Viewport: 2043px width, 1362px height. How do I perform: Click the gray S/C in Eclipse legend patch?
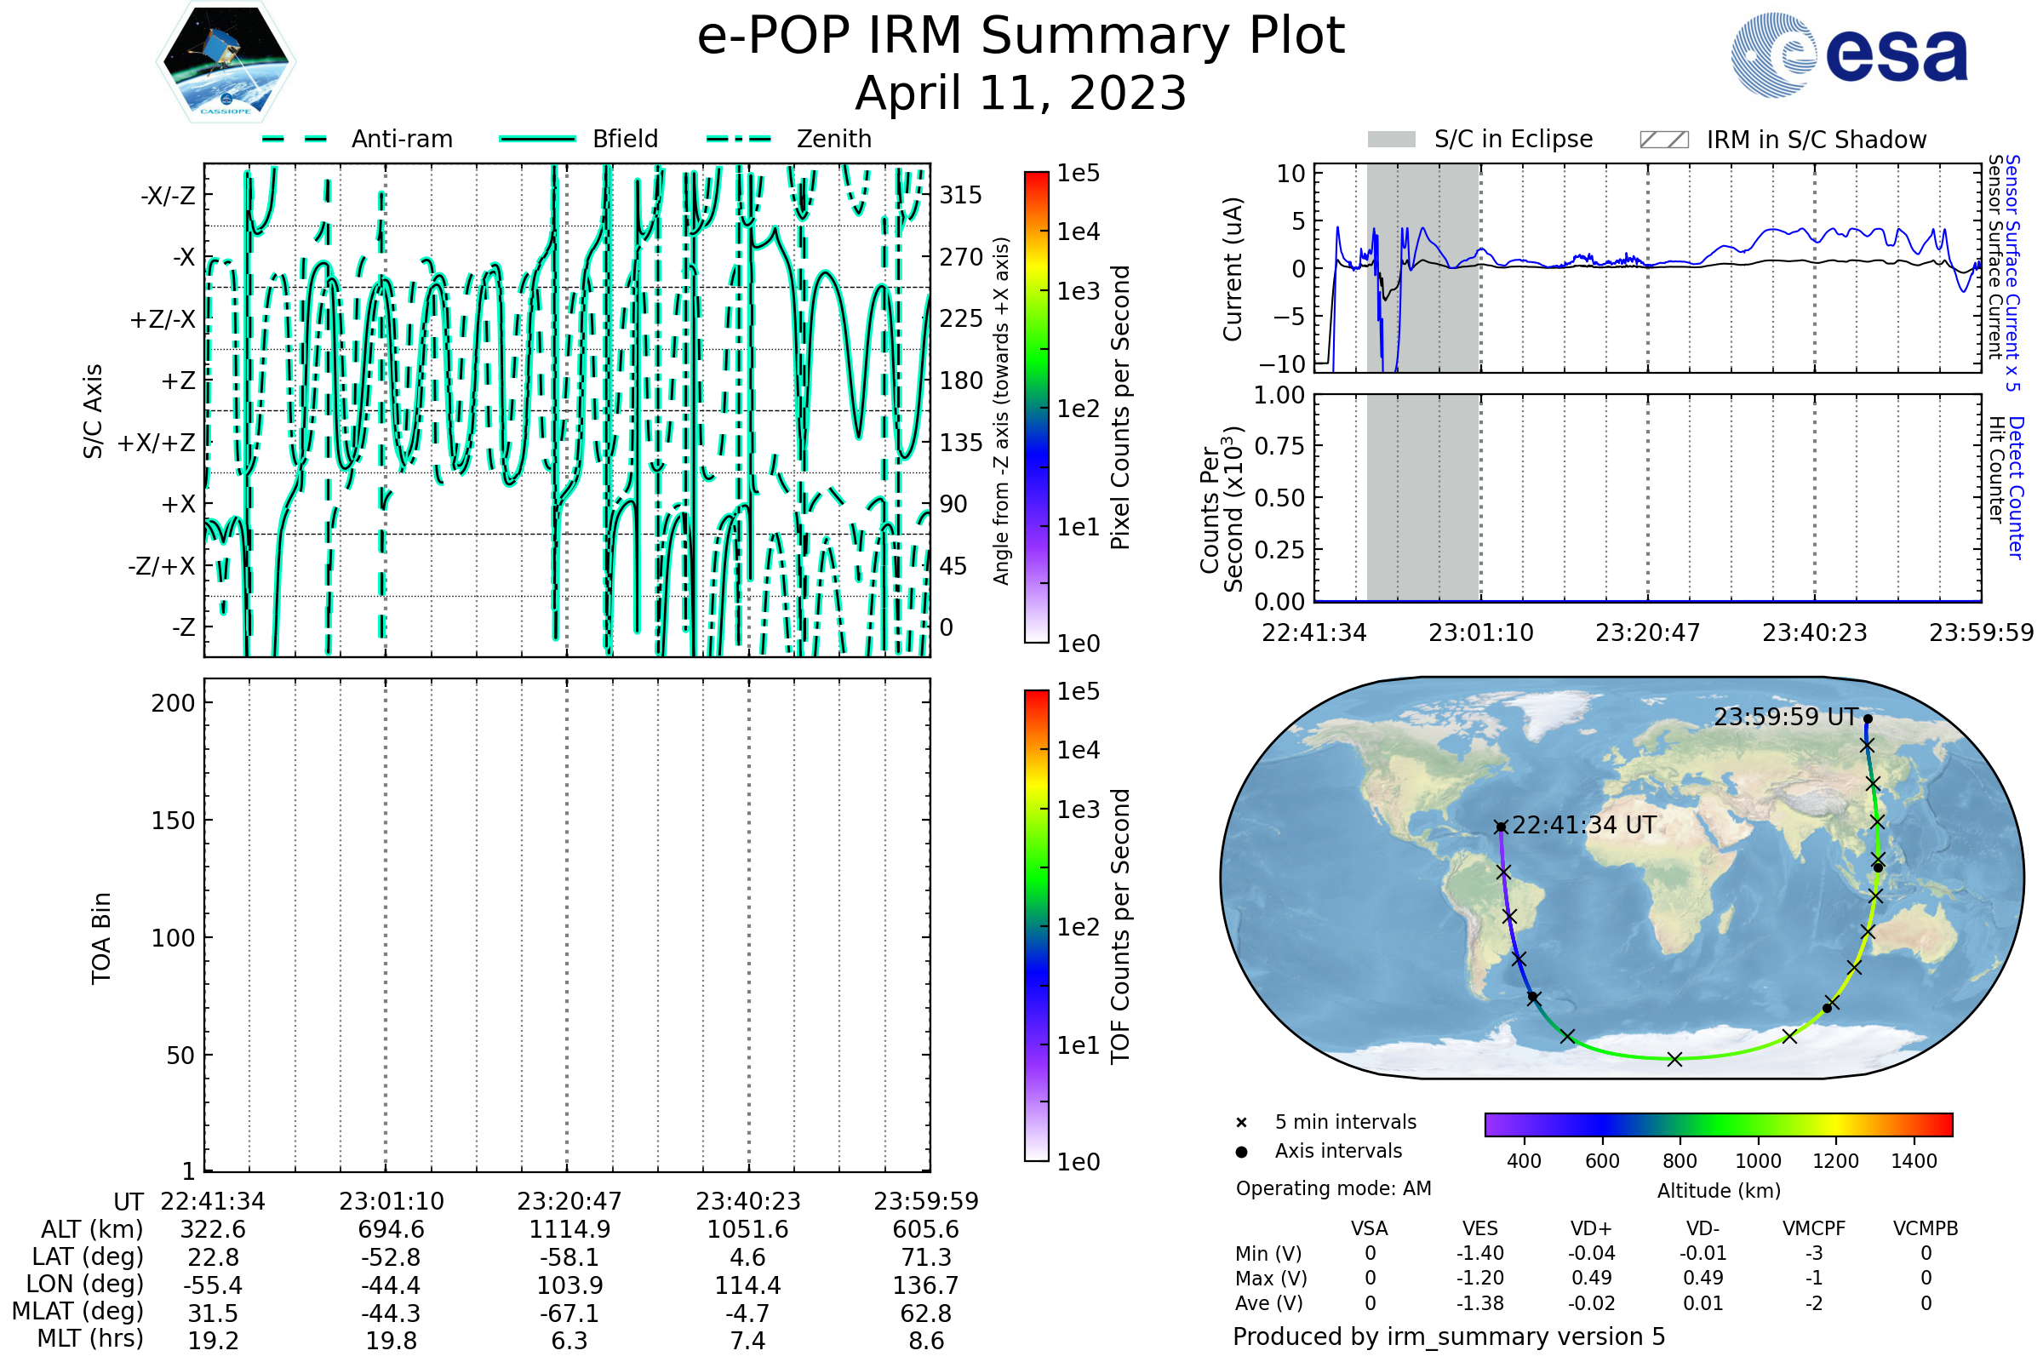pos(1392,140)
